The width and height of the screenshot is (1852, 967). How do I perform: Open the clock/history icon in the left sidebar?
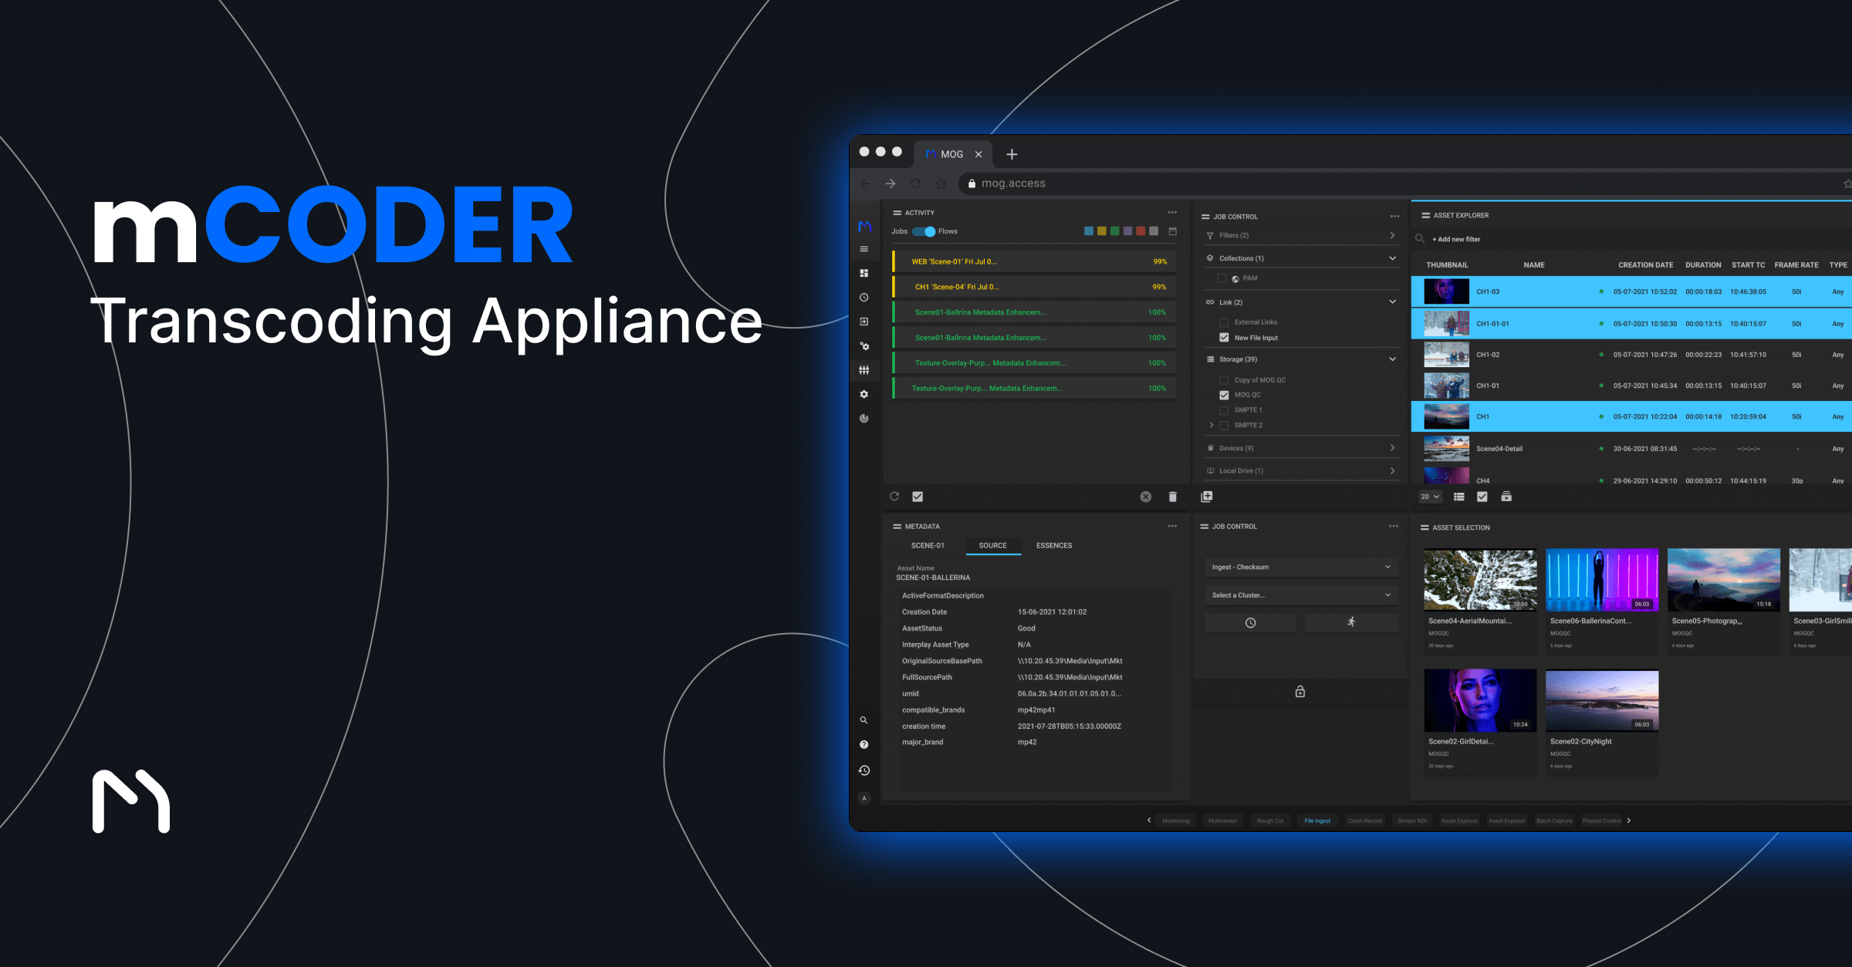864,296
